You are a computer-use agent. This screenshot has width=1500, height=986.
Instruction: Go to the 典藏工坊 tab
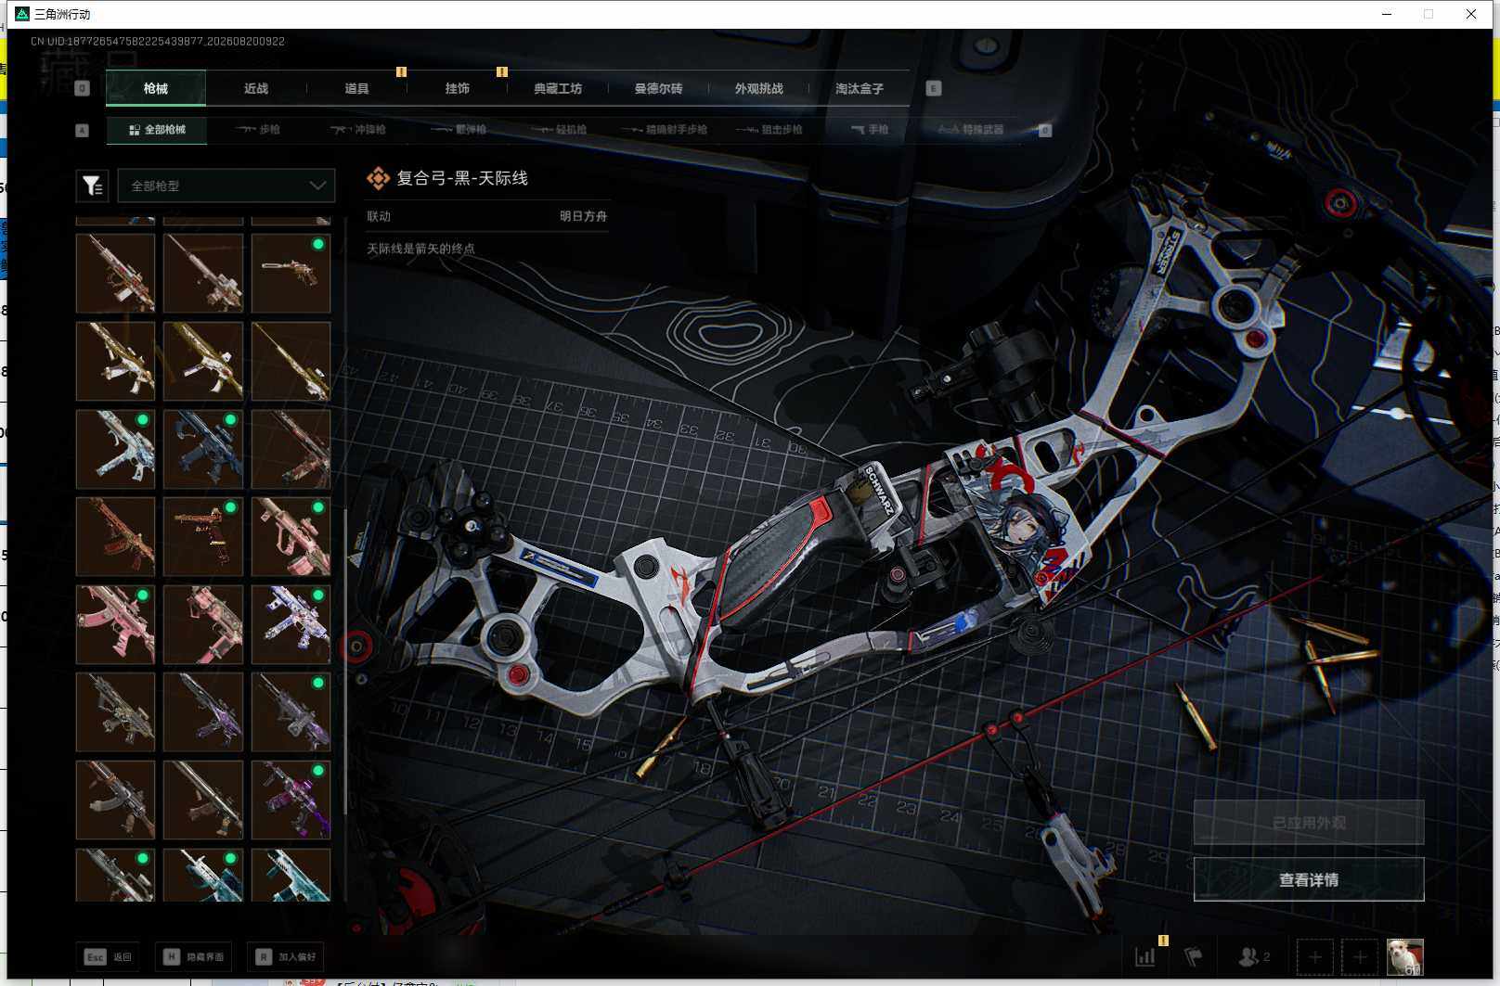pyautogui.click(x=558, y=88)
